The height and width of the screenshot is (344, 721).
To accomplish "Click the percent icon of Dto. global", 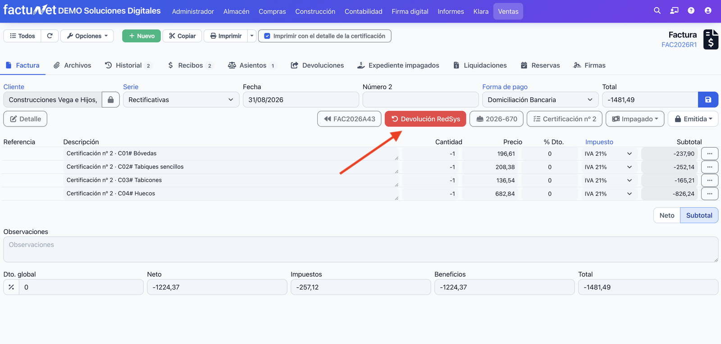I will (11, 287).
